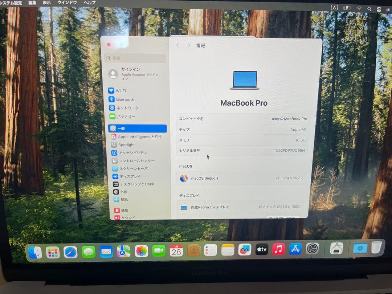Click the MacBook Pro laptop image
Screen dimensions: 392x294
tap(245, 80)
